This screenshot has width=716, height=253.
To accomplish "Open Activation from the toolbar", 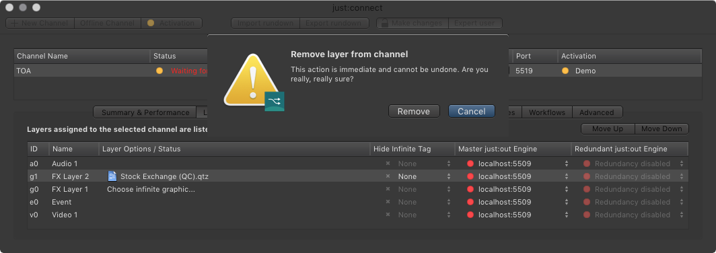I will click(171, 23).
